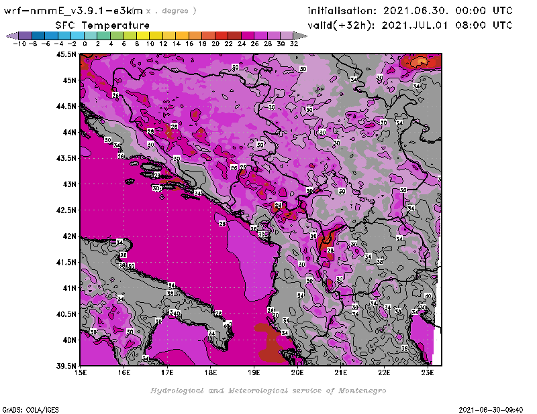Click the teal 0 to 2 legend swatch
This screenshot has width=537, height=414.
click(91, 36)
